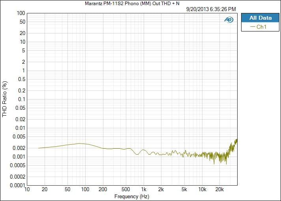The width and height of the screenshot is (281, 201).
Task: Click the Frequency (Hz) axis label
Action: 131,196
